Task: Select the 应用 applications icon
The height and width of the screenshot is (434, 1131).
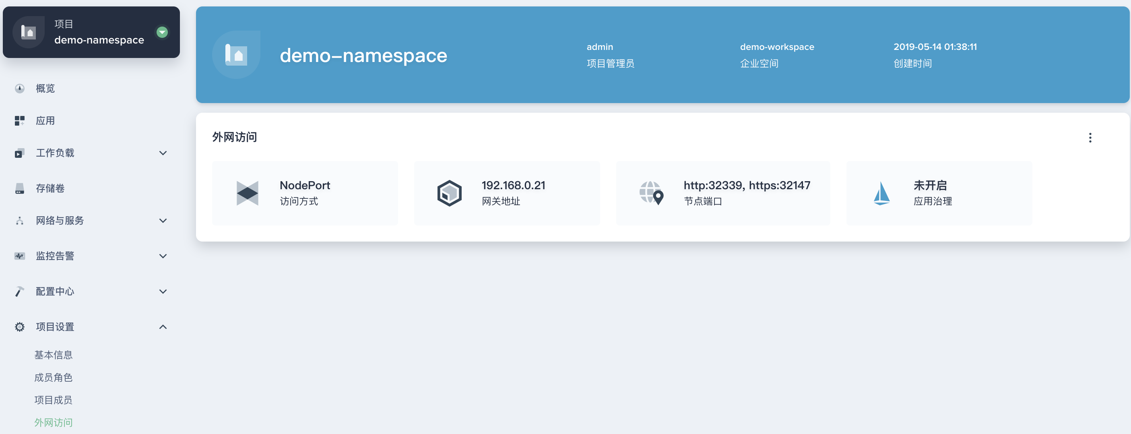Action: (20, 120)
